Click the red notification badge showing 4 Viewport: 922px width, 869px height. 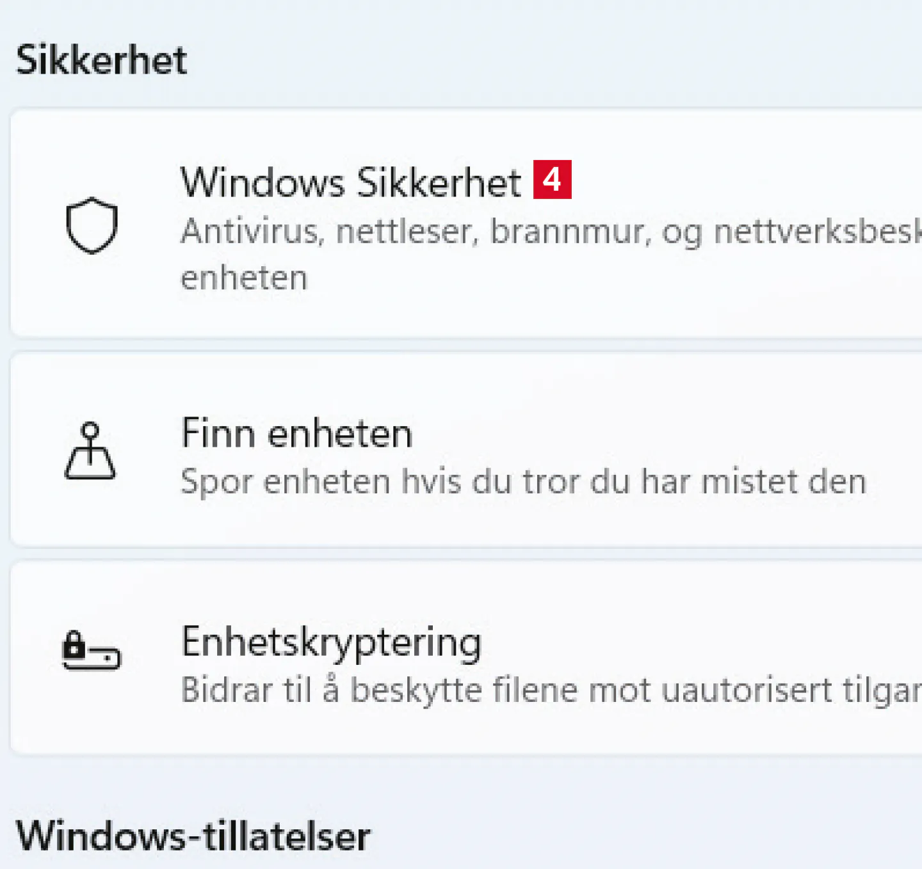pyautogui.click(x=552, y=180)
